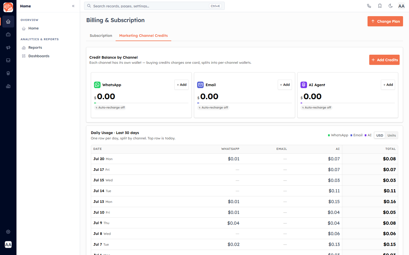Click the $0.16 total for Jul 13
Image resolution: width=409 pixels, height=255 pixels.
(390, 202)
